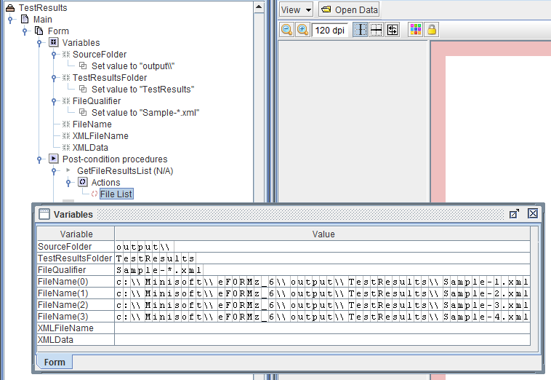
Task: Click the File List action icon
Action: pyautogui.click(x=94, y=194)
